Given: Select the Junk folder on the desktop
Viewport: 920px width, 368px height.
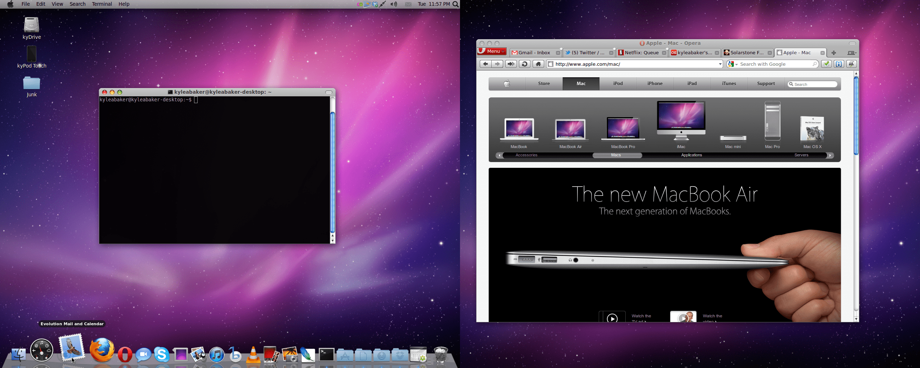Looking at the screenshot, I should click(x=32, y=87).
